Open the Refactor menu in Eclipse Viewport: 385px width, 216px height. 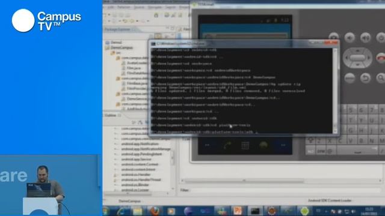pyautogui.click(x=123, y=7)
